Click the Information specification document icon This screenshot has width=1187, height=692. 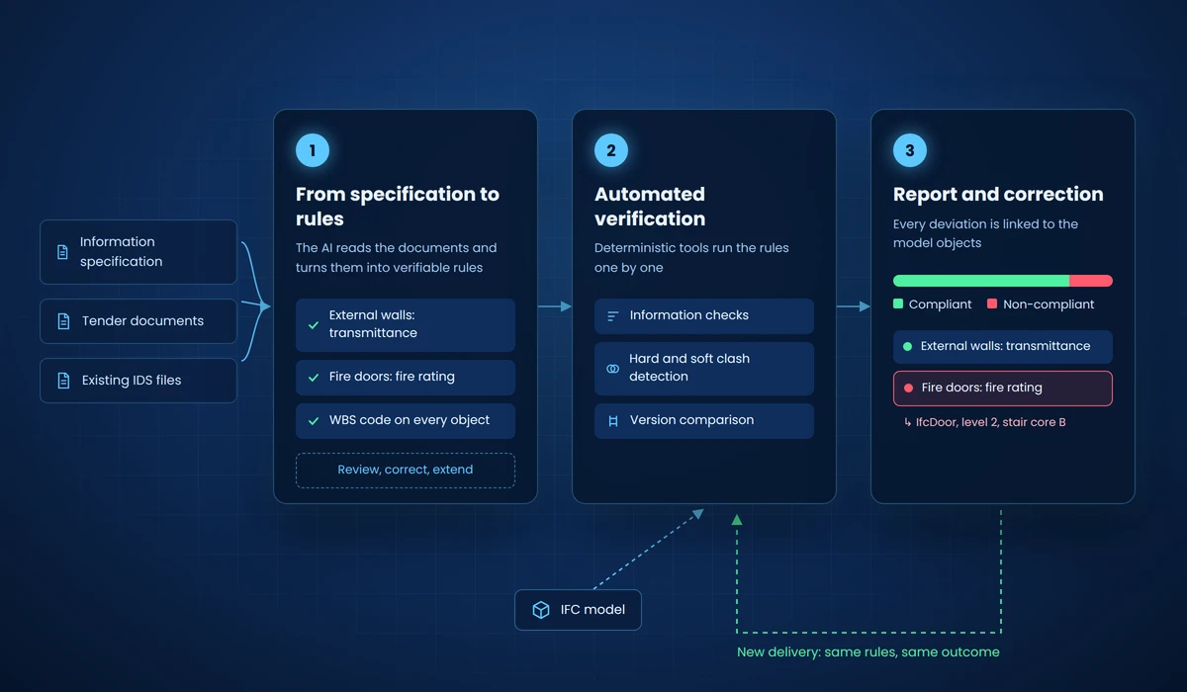62,252
